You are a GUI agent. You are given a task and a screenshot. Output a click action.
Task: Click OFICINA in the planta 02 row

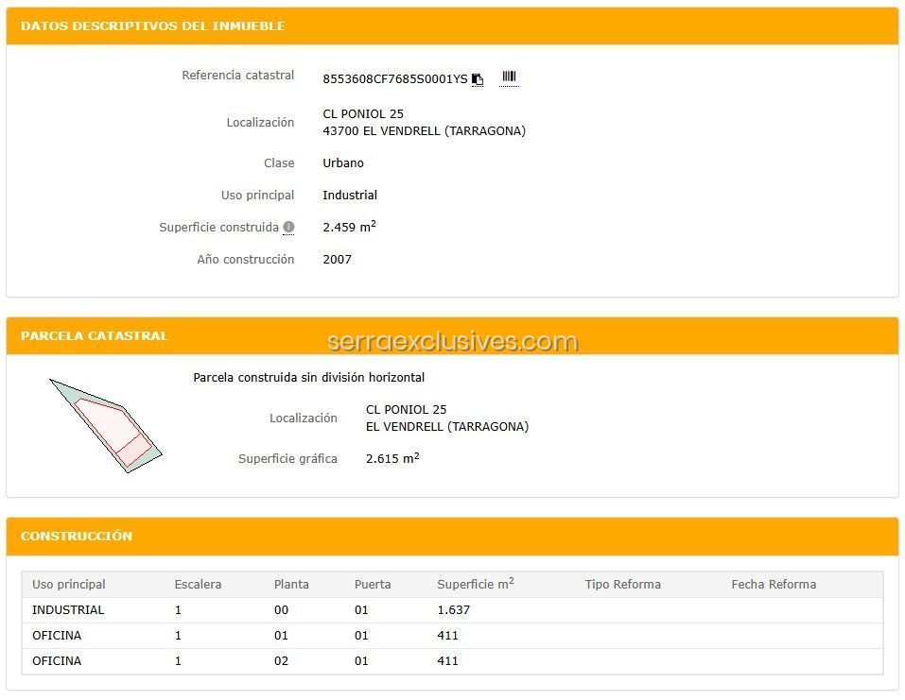coord(57,660)
